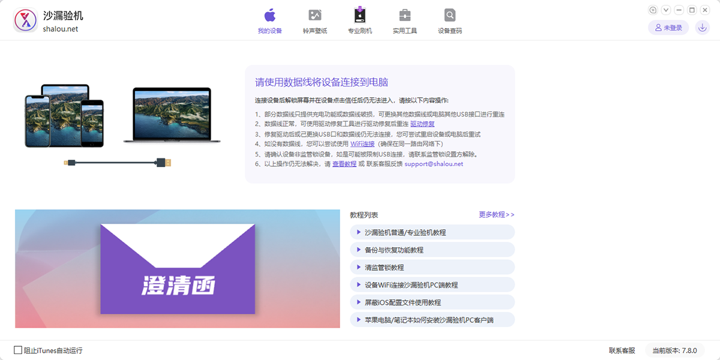Expand the title bar chevron menu
The image size is (720, 360).
click(x=666, y=10)
